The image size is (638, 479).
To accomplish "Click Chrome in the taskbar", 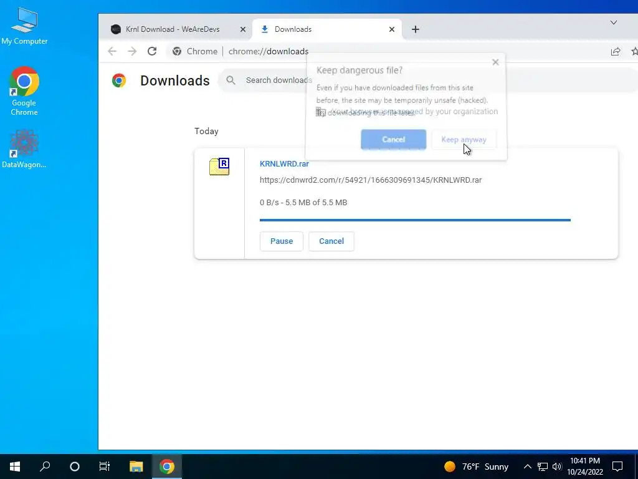I will point(167,467).
